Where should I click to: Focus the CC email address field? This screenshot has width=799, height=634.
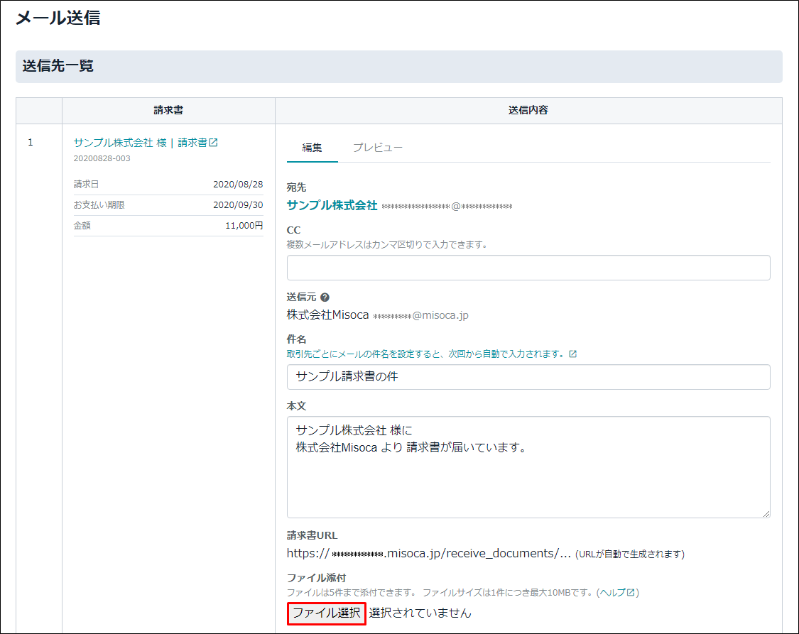point(528,268)
